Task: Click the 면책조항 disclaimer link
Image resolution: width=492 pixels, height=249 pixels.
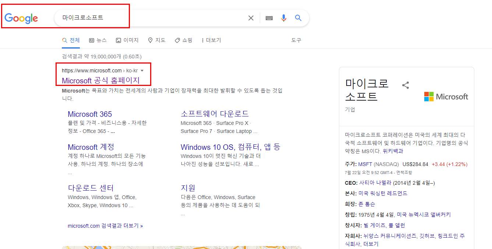Action: pyautogui.click(x=404, y=172)
